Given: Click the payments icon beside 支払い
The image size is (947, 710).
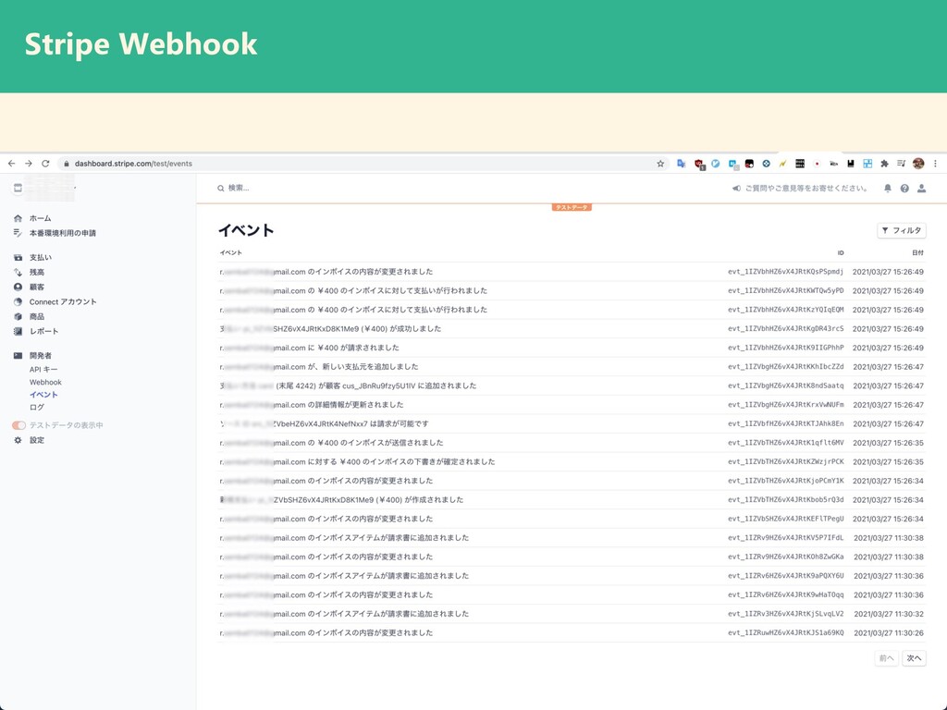Looking at the screenshot, I should point(18,258).
